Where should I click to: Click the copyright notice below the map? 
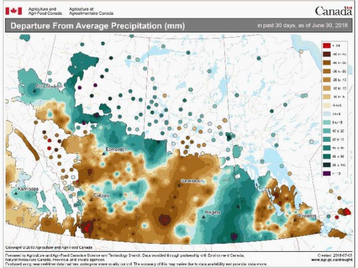pyautogui.click(x=49, y=247)
